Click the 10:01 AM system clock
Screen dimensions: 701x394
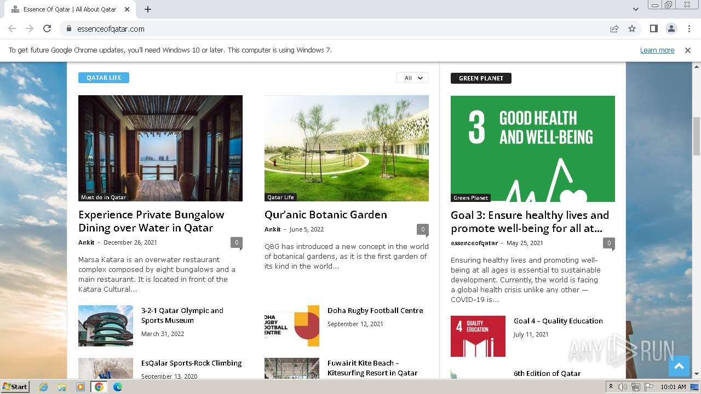tap(673, 387)
